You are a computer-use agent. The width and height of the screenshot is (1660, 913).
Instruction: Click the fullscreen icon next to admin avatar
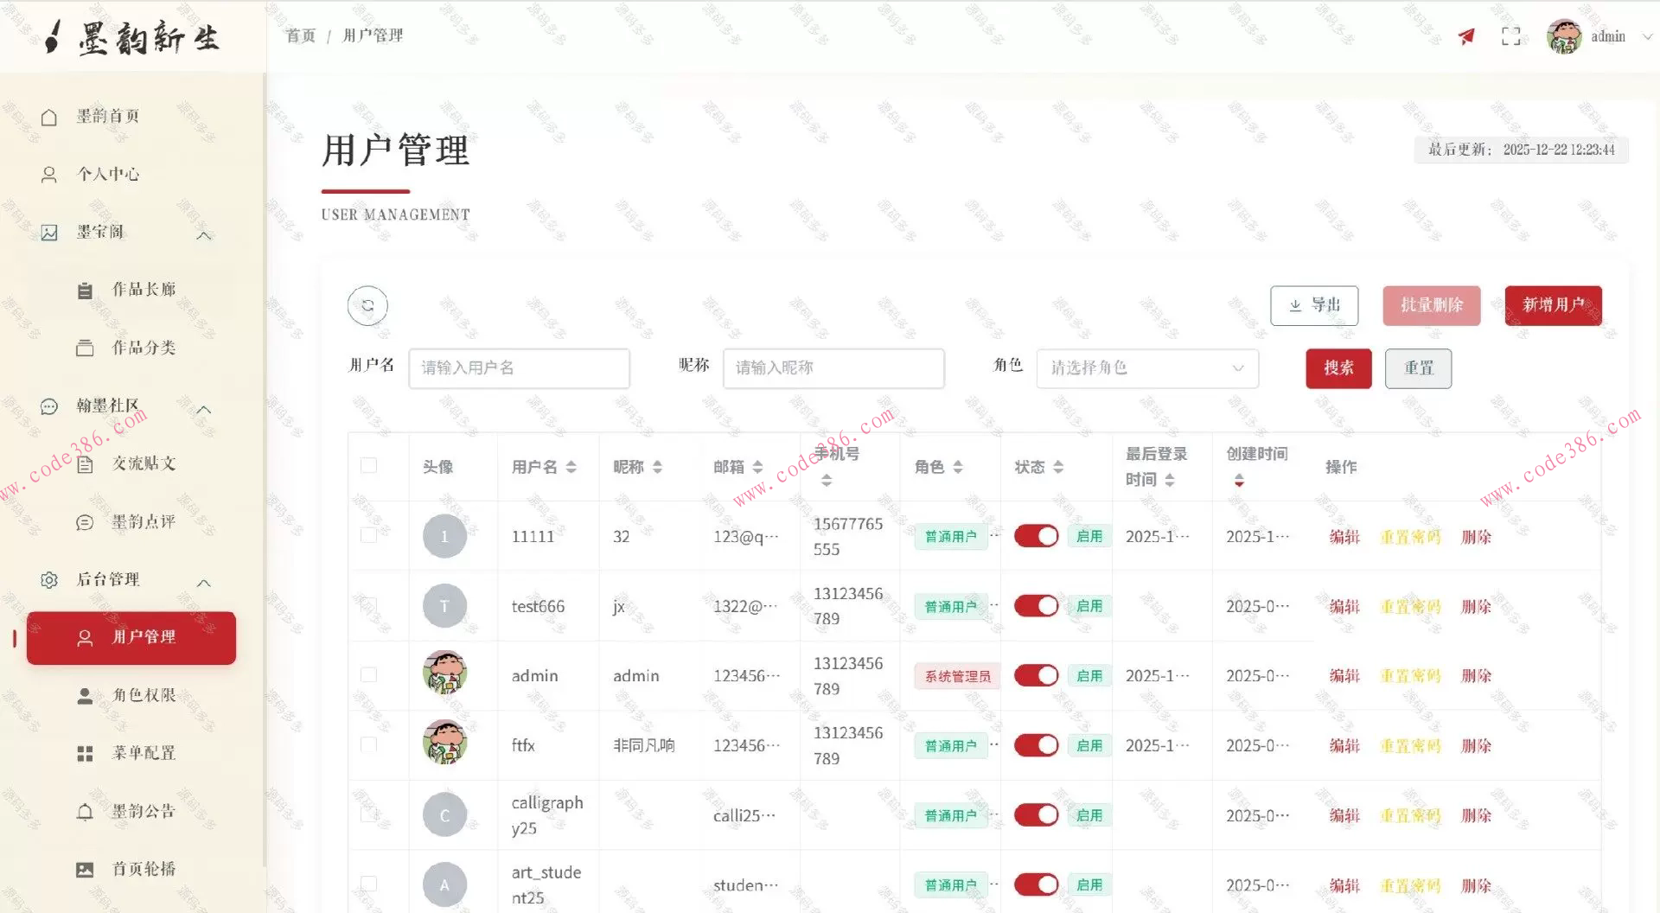pos(1510,36)
